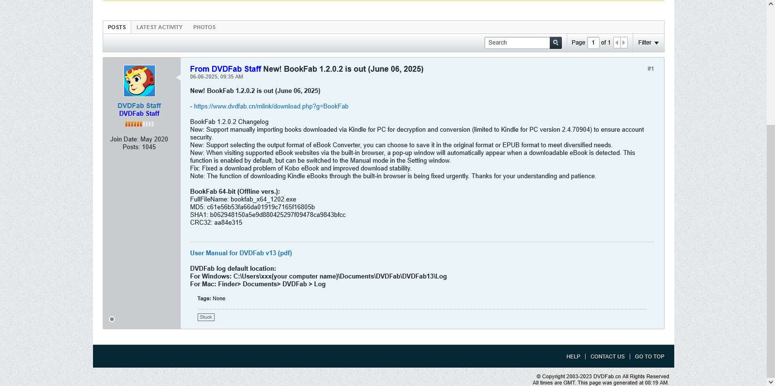775x386 pixels.
Task: Click the Go To Top link
Action: [650, 356]
